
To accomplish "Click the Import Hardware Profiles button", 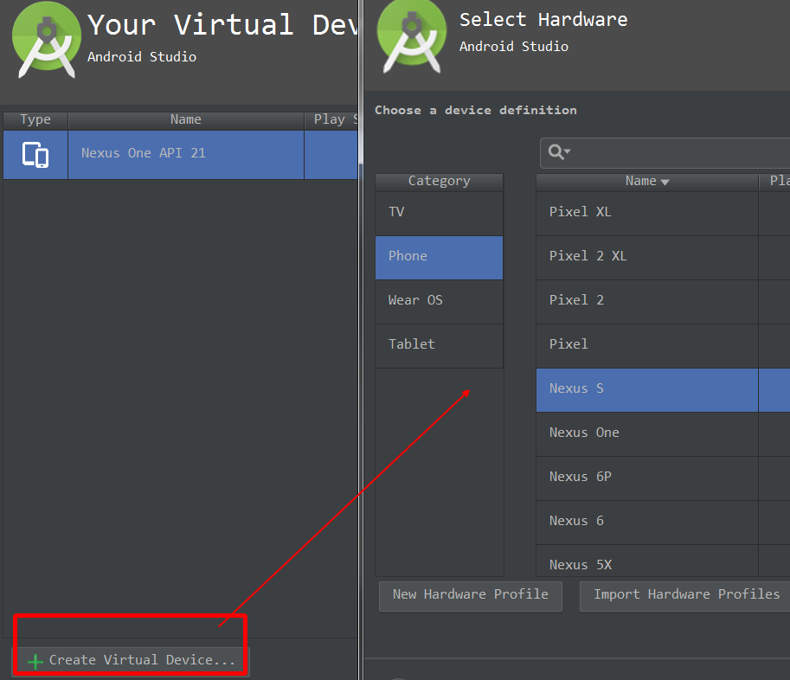I will (x=686, y=596).
